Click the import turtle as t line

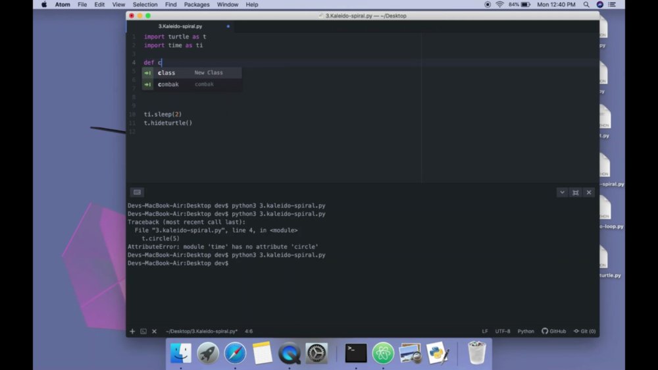pos(175,36)
